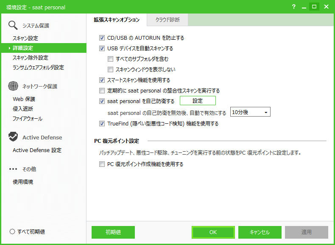Open ランサムウェアフォルダ設定 in the sidebar

[38, 68]
